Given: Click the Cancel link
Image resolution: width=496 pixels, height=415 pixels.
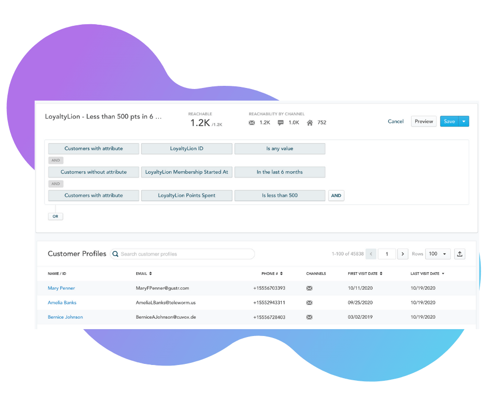Looking at the screenshot, I should (x=396, y=121).
